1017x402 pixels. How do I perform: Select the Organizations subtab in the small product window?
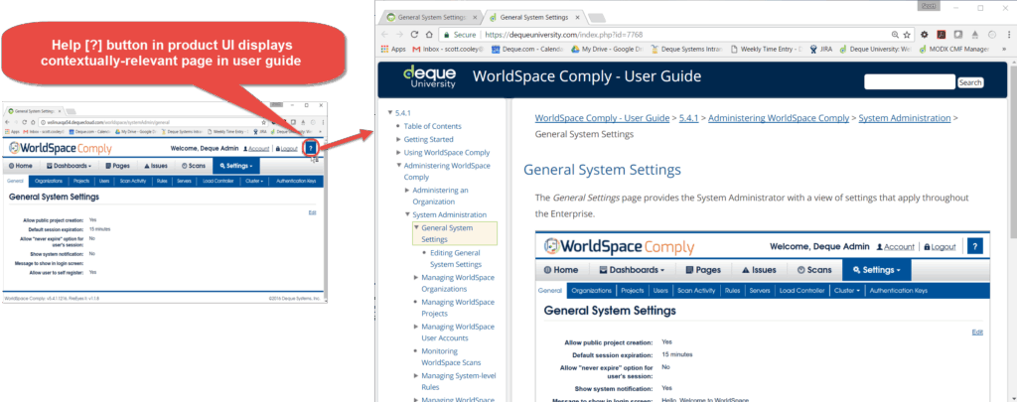coord(49,182)
